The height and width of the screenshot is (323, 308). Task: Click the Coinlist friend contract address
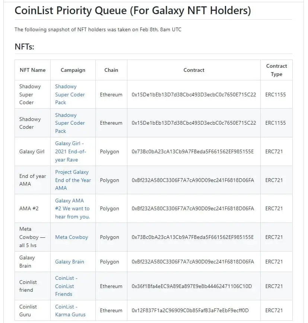coord(192,286)
